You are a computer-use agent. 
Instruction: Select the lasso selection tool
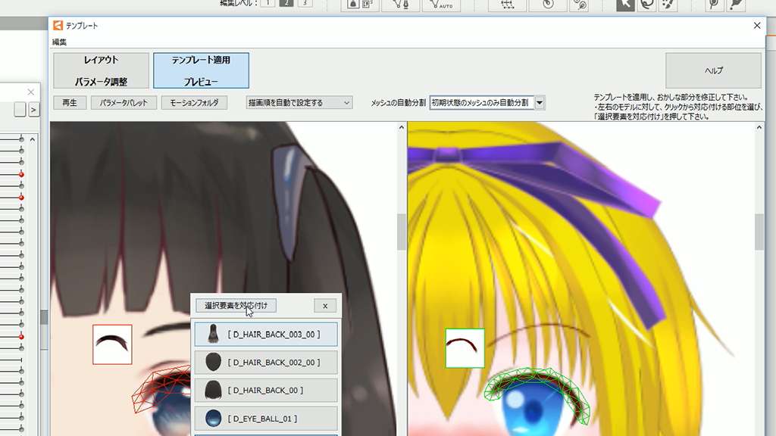pos(647,5)
